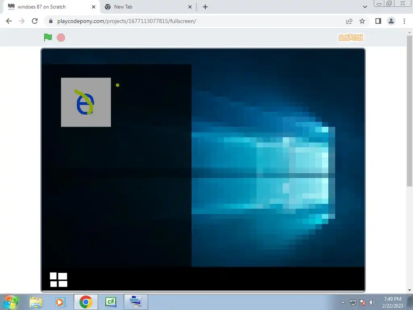Bookmark this page with the star icon
The width and height of the screenshot is (413, 310).
click(362, 21)
